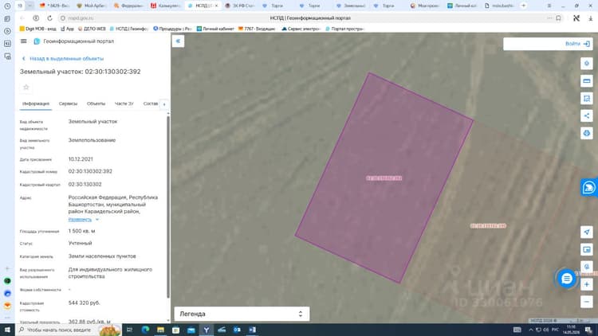Open Microsoft Edge from the taskbar
This screenshot has height=336, width=598.
pyautogui.click(x=145, y=330)
